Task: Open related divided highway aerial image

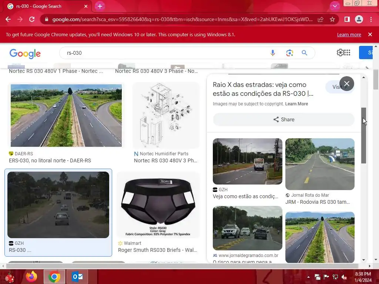Action: 320,237
